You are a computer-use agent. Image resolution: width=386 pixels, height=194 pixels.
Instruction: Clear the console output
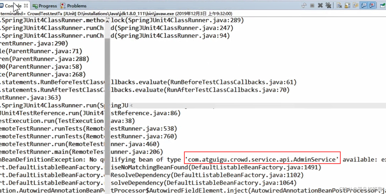[339, 5]
